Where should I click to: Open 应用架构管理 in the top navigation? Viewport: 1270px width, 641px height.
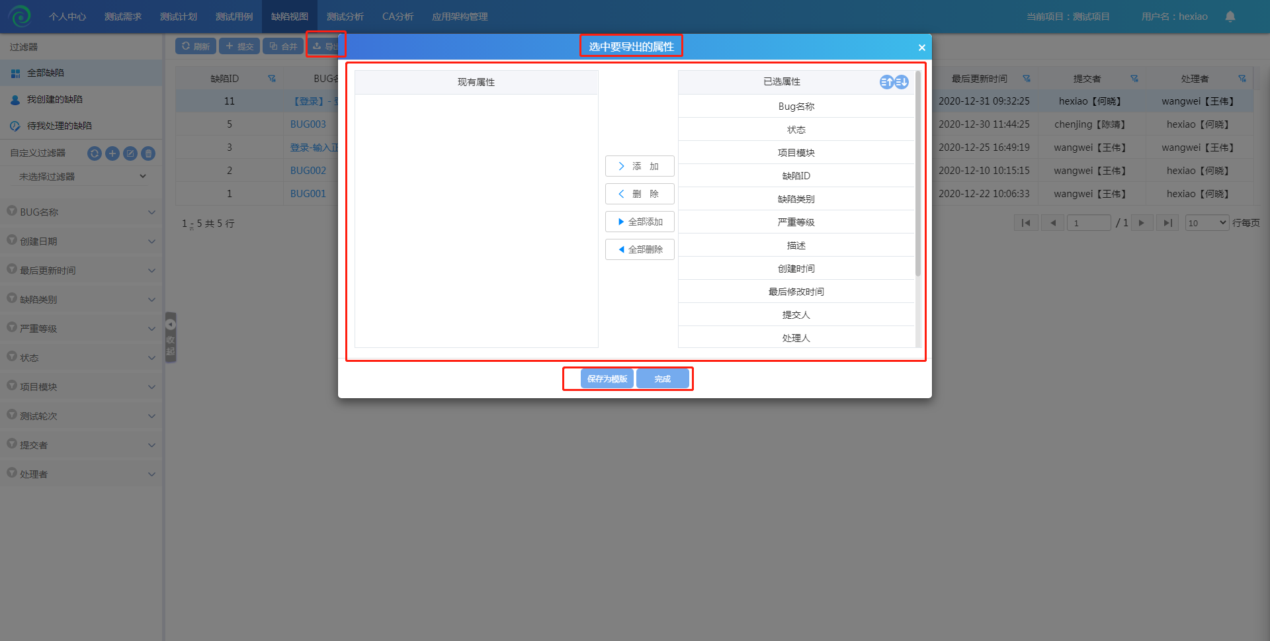[x=460, y=17]
